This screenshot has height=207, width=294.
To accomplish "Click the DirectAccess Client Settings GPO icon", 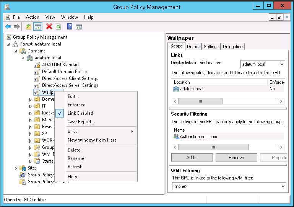I will pos(37,78).
